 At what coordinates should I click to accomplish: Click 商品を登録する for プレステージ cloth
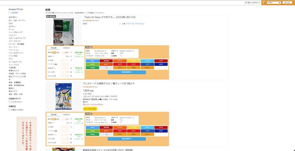(x=127, y=139)
